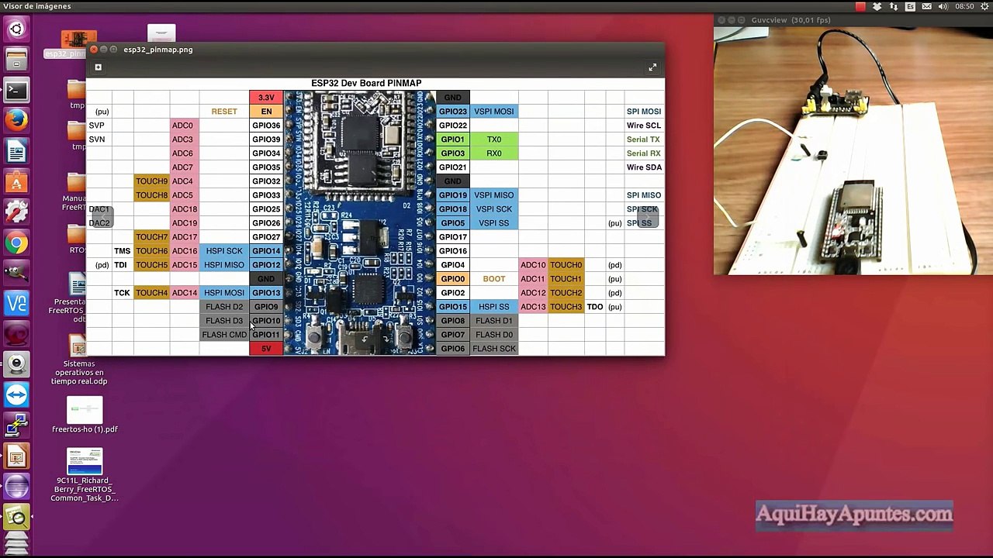Click the EN pin cell
The image size is (993, 558).
click(266, 112)
